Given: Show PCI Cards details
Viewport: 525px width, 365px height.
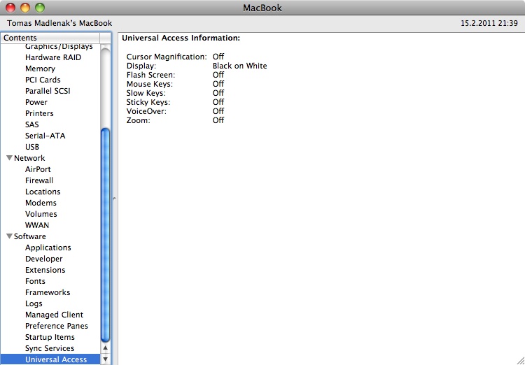Looking at the screenshot, I should pyautogui.click(x=43, y=80).
